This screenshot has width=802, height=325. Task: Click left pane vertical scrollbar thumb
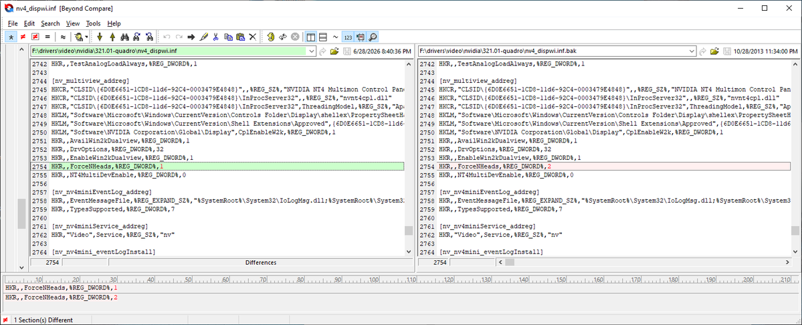pyautogui.click(x=409, y=231)
